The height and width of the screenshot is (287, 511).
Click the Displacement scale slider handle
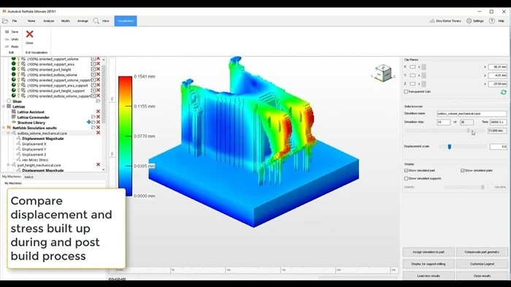tap(450, 147)
